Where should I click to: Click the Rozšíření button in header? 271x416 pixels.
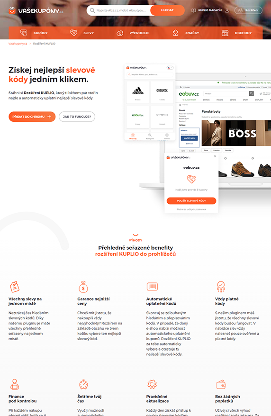248,10
